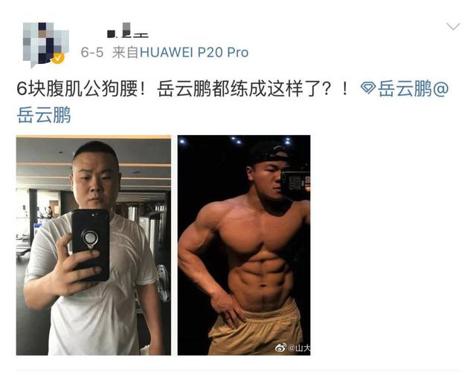Click the @ mention symbol in the post
This screenshot has height=375, width=476.
[441, 89]
